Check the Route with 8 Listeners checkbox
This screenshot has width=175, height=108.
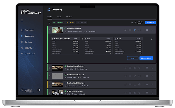point(50,84)
